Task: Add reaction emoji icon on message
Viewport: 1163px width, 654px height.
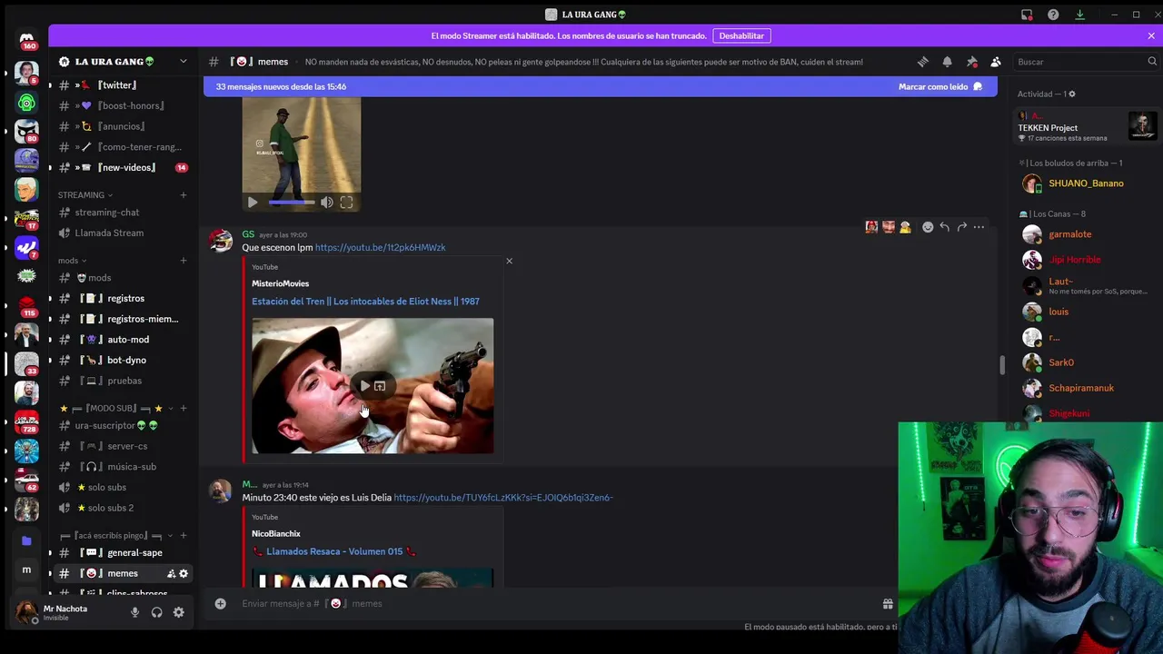Action: click(927, 227)
